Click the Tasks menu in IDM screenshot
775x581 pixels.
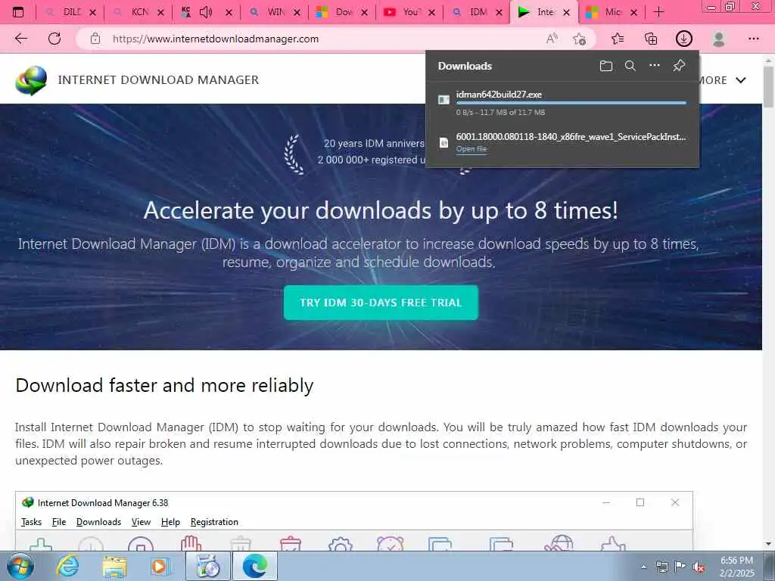(x=31, y=522)
